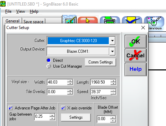Decrease the vinyl Width value
Screen dimensions: 166x126
(x=70, y=84)
